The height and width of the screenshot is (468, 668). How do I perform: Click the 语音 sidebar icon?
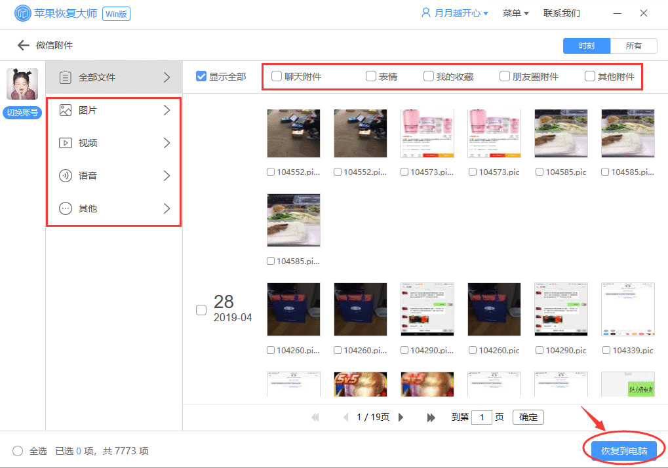point(65,175)
